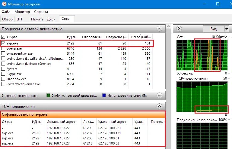This screenshot has height=149, width=232.
Task: Open the Файл menu
Action: tap(6, 12)
